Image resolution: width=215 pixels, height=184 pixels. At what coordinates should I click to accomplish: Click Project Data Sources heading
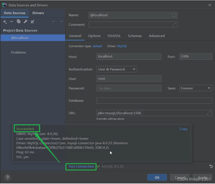(x=20, y=30)
